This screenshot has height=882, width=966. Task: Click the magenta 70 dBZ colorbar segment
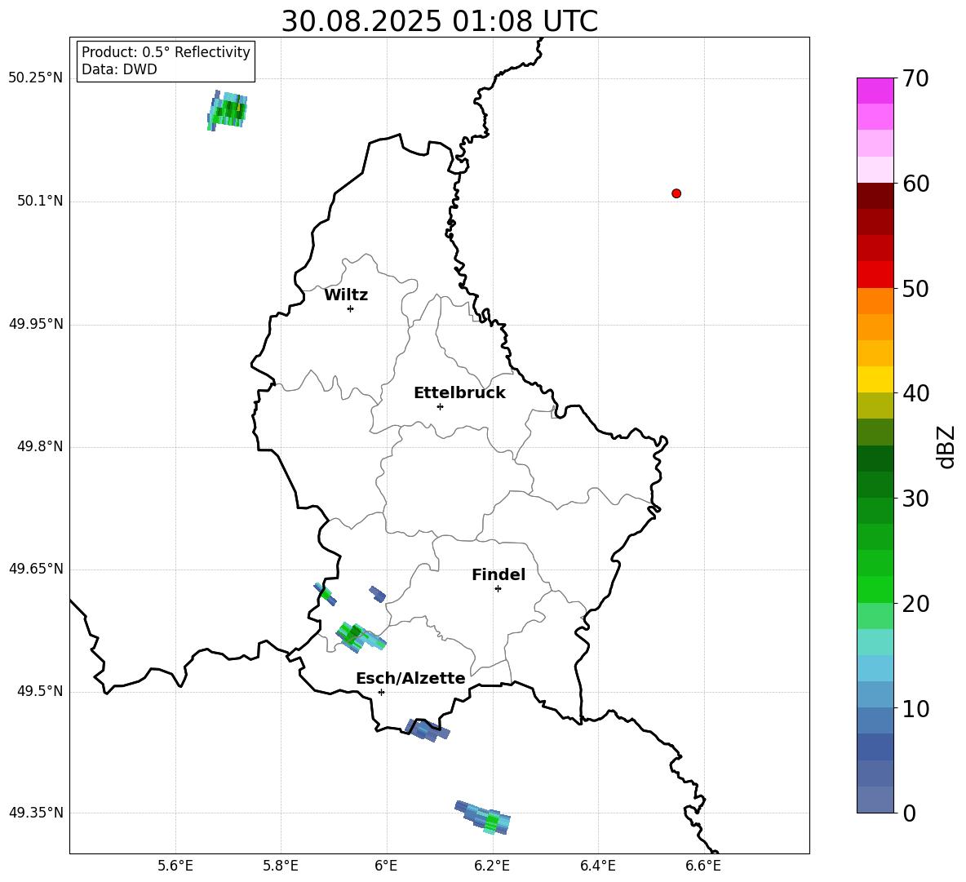[875, 91]
